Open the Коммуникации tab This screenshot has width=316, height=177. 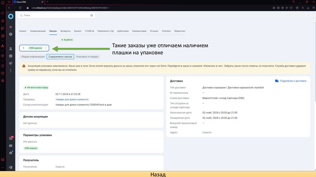click(38, 31)
